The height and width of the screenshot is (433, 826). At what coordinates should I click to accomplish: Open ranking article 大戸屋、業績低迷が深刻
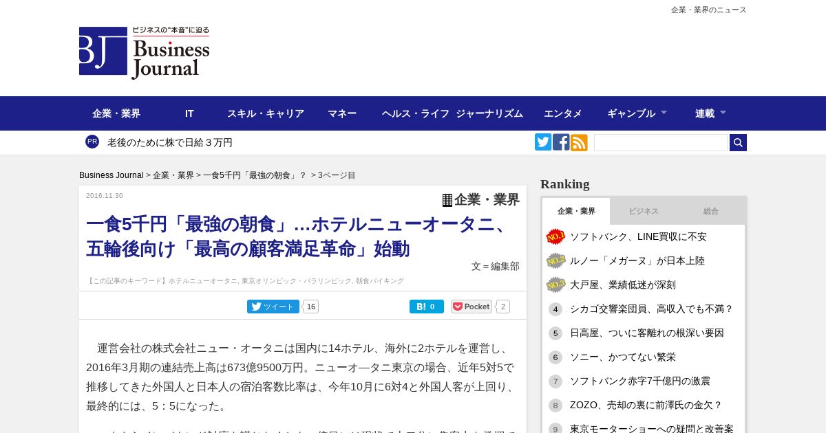coord(623,285)
